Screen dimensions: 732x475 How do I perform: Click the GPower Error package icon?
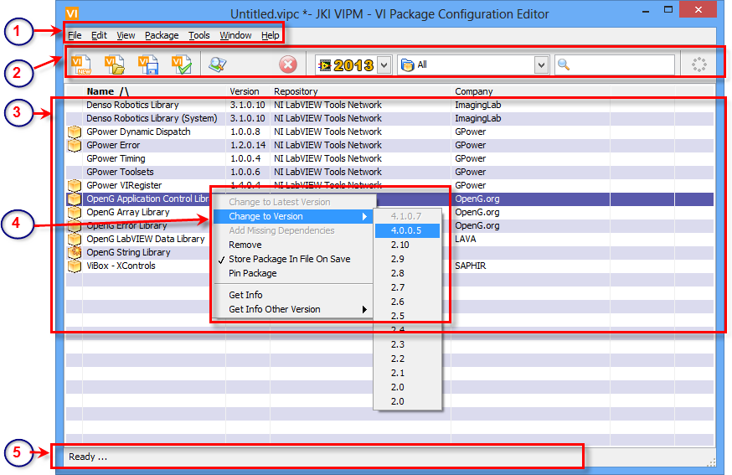click(x=75, y=145)
